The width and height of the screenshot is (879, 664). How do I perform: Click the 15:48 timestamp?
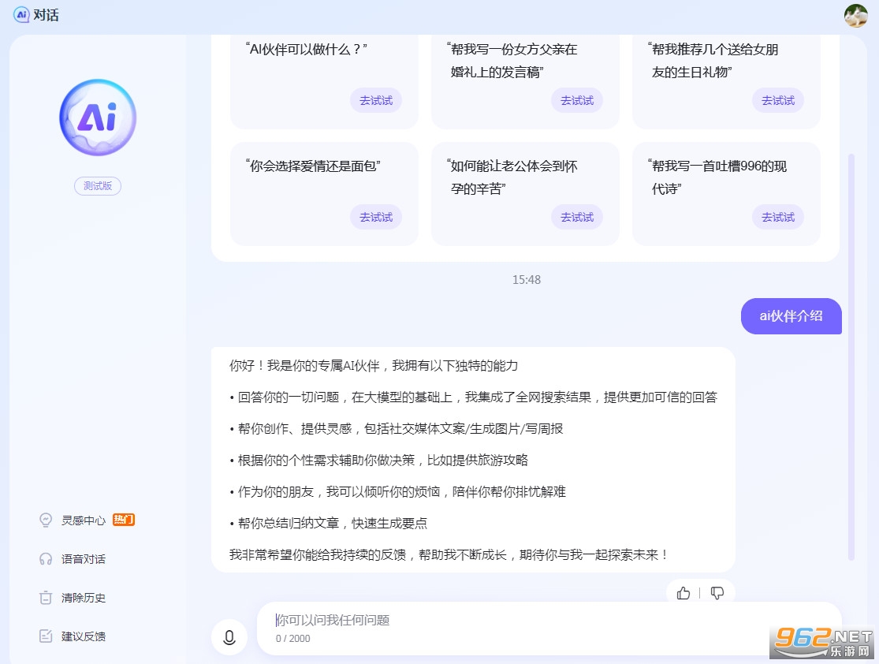click(x=527, y=279)
